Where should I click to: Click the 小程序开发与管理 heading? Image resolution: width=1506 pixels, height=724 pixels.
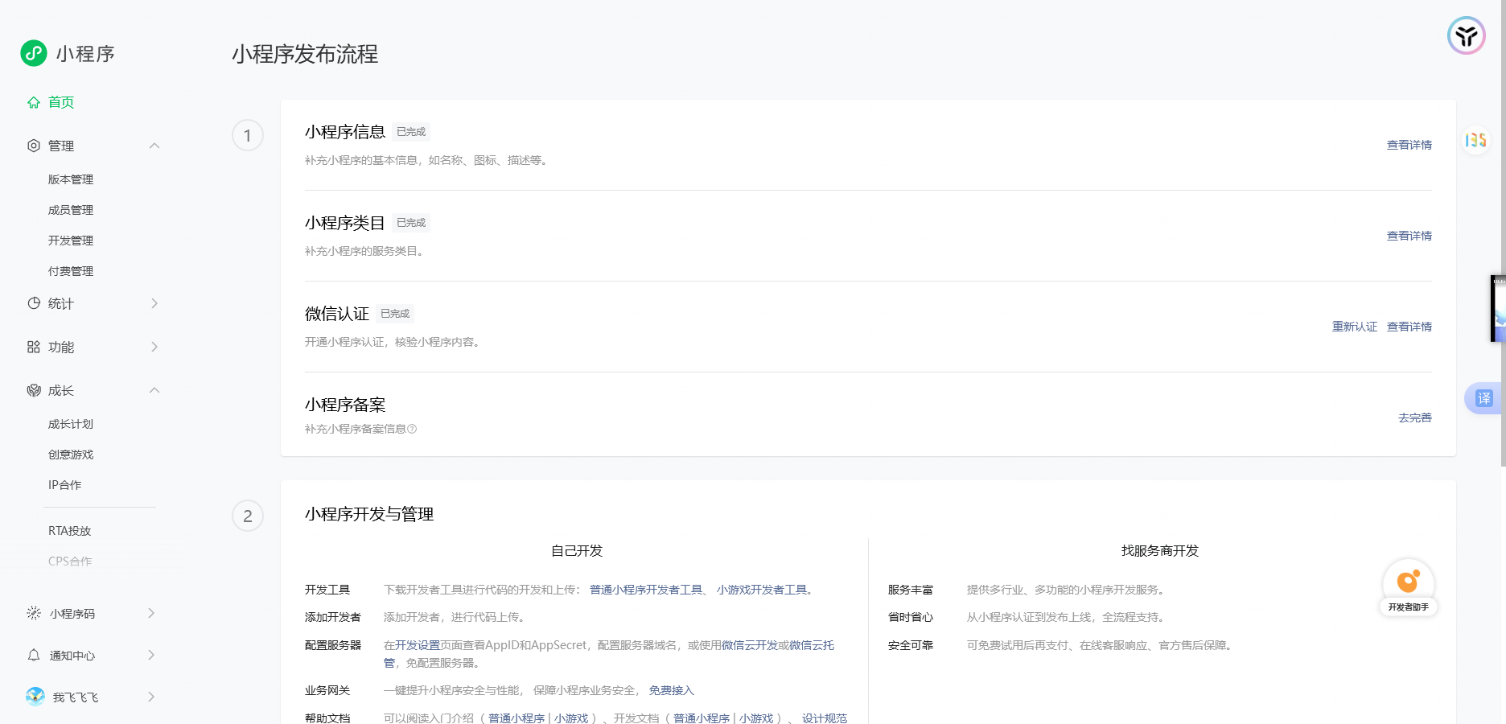[x=369, y=514]
